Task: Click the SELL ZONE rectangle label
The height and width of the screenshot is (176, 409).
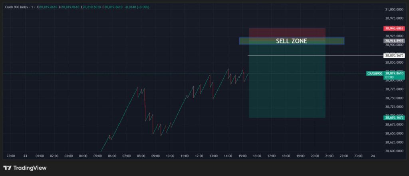Action: pos(292,41)
